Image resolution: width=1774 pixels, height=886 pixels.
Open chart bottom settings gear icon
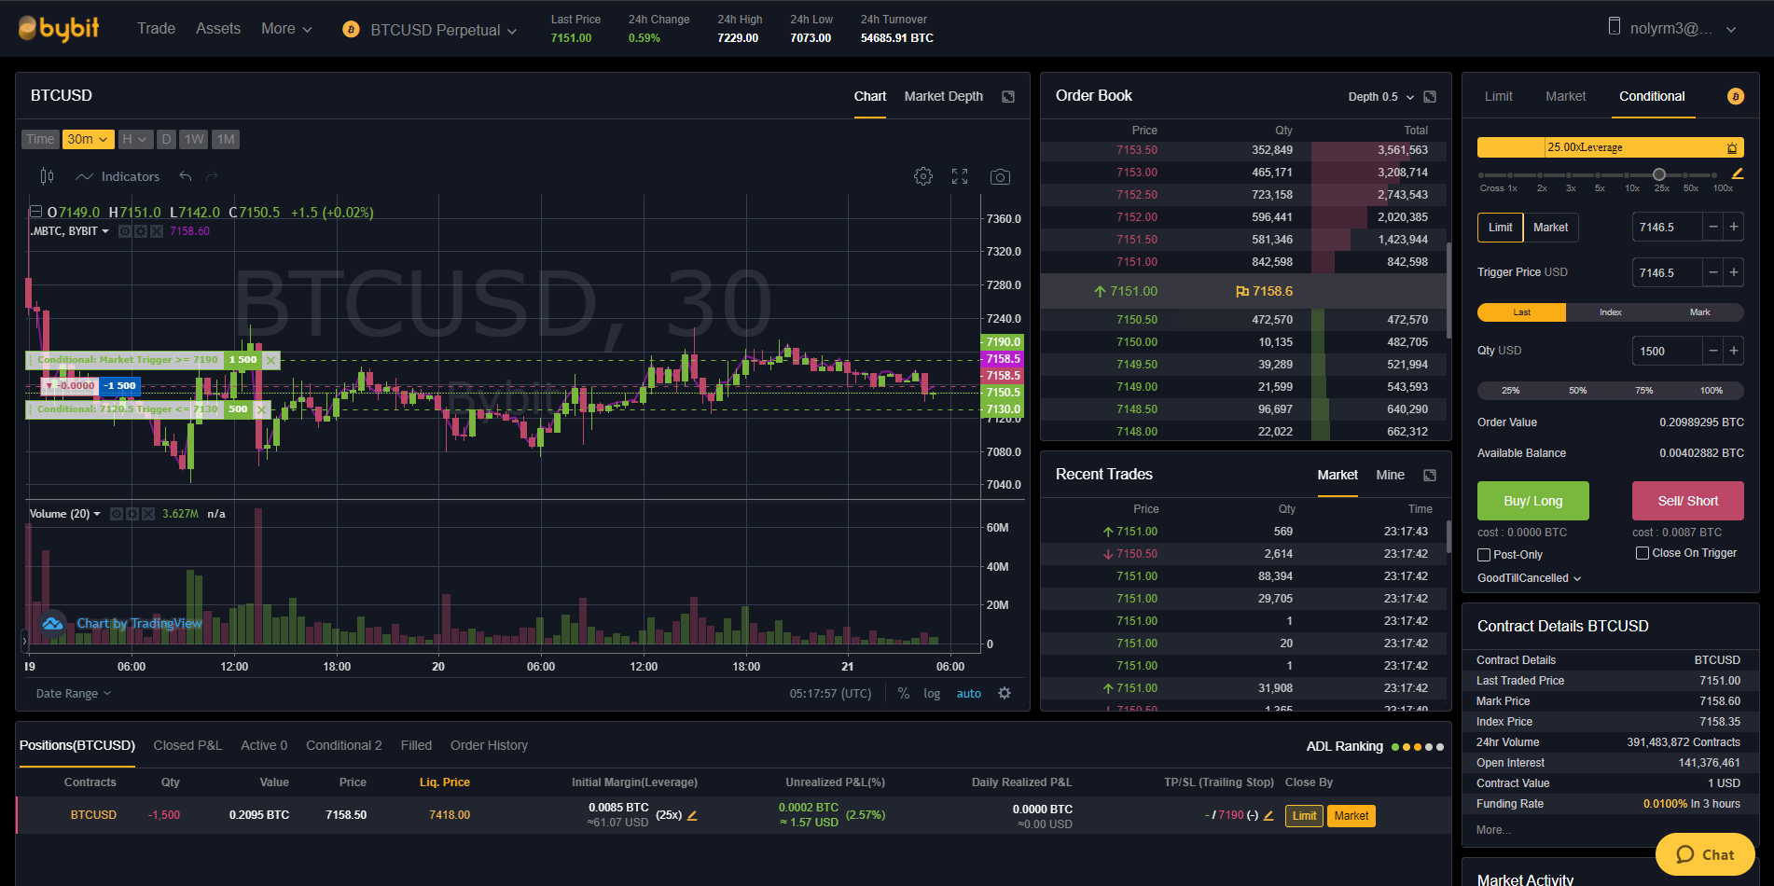click(1005, 693)
